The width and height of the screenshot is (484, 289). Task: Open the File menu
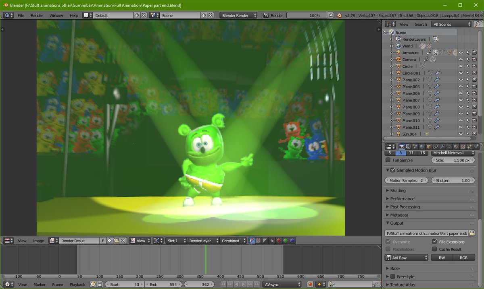coord(21,15)
